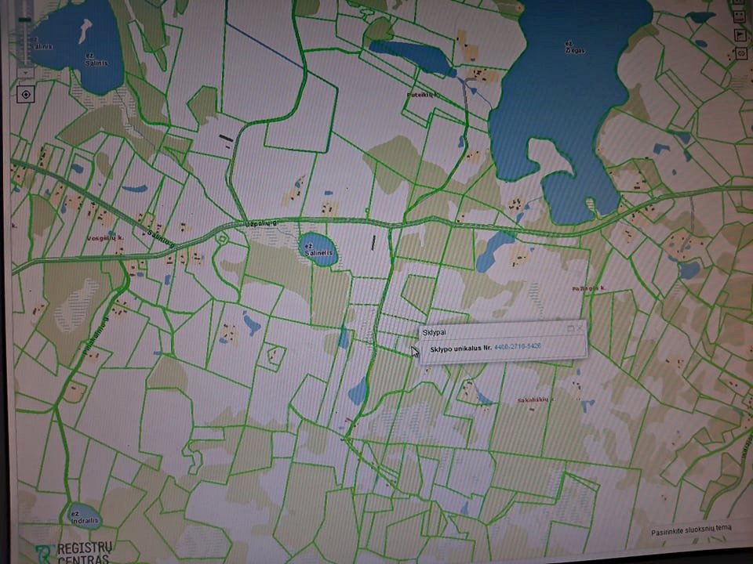Close the Sklypai popup
Viewport: 753px width, 564px height.
click(580, 328)
